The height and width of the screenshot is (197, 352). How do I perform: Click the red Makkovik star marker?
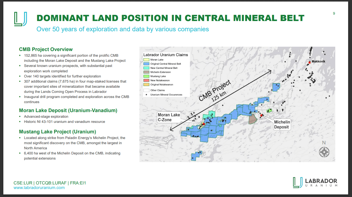pos(309,62)
